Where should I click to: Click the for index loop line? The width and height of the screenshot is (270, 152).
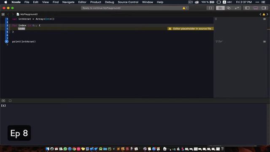tap(26, 25)
